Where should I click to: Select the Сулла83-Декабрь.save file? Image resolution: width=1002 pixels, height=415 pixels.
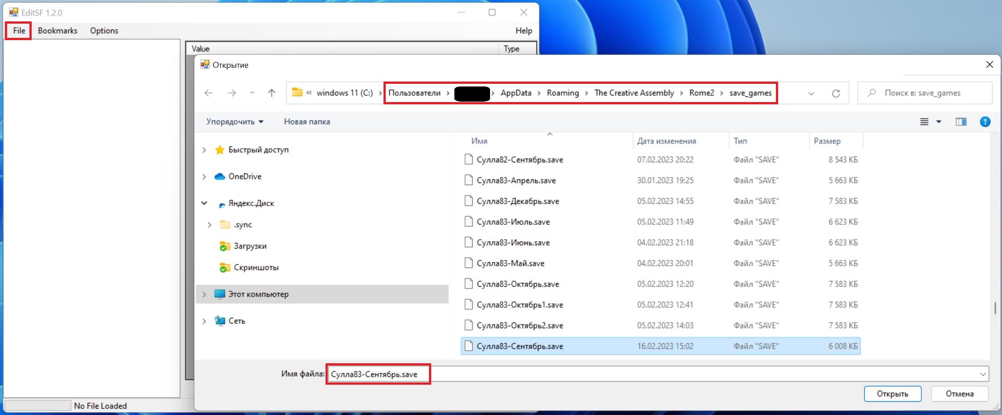(518, 201)
